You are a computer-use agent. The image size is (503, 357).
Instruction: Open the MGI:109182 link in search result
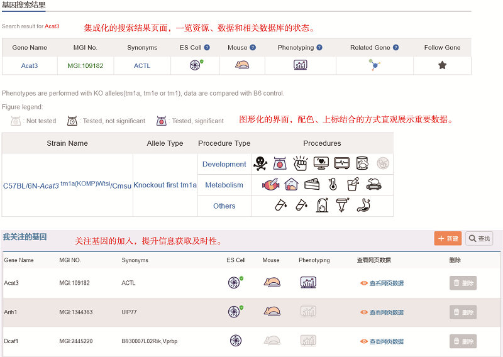[86, 66]
